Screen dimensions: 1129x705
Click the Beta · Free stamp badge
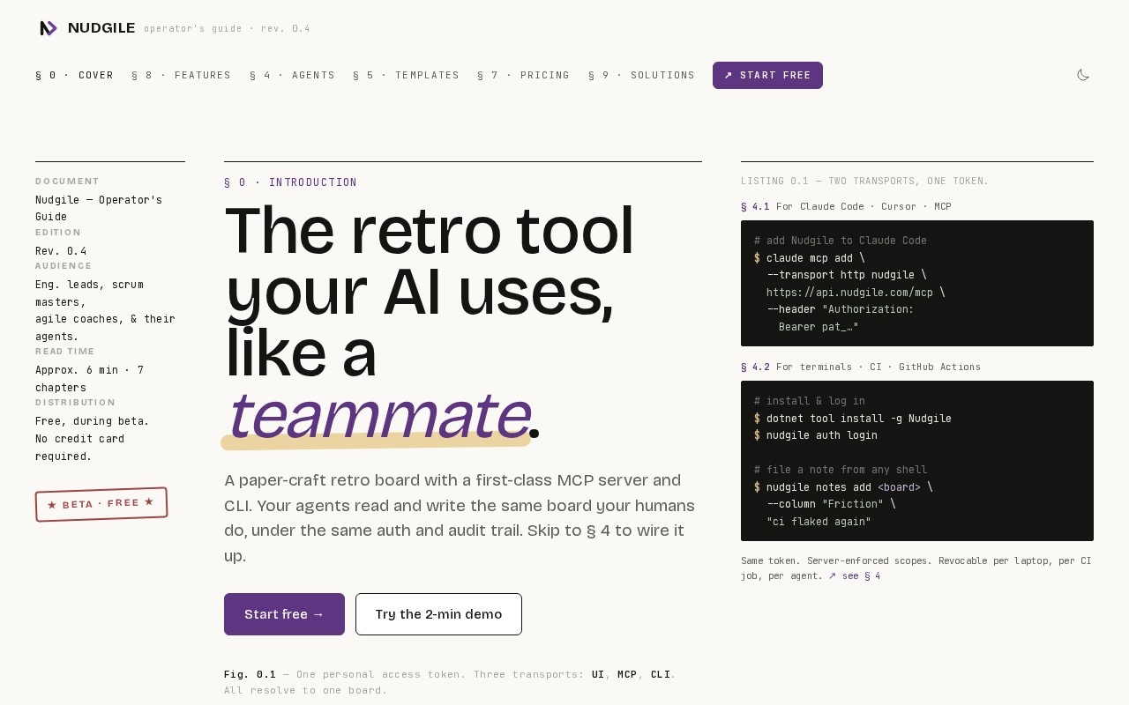[101, 504]
